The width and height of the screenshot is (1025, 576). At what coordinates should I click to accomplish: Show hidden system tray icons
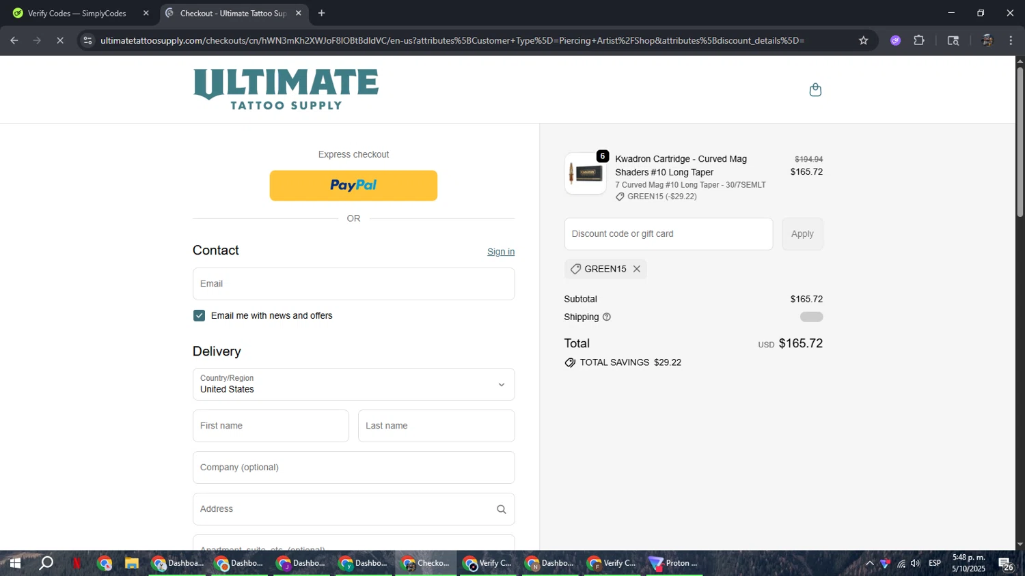[x=869, y=563]
